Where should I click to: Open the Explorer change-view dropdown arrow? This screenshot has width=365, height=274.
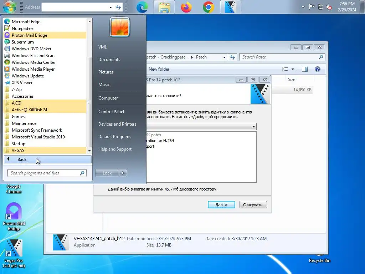click(293, 69)
